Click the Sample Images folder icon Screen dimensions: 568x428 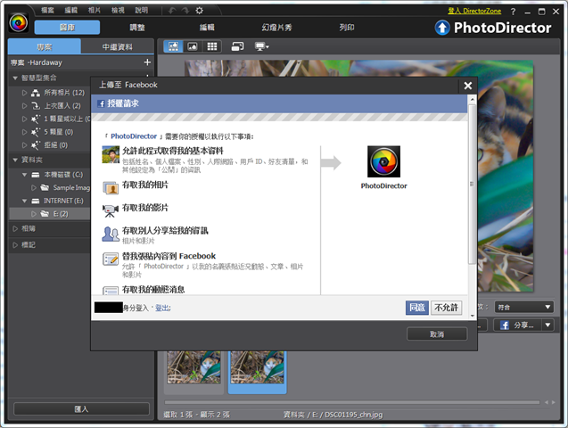(45, 187)
